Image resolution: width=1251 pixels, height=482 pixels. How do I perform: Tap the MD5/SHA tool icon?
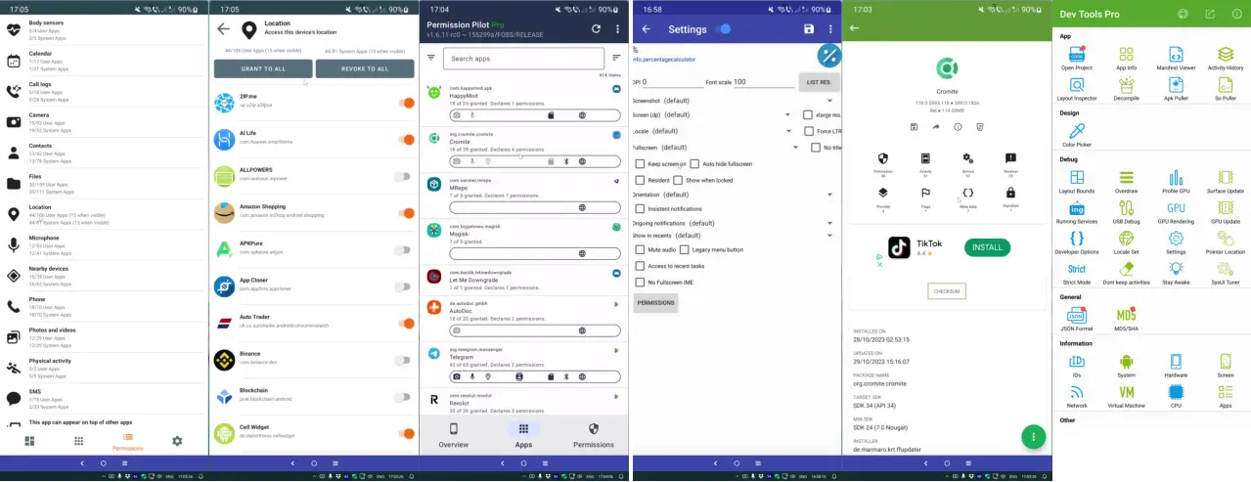click(x=1126, y=316)
